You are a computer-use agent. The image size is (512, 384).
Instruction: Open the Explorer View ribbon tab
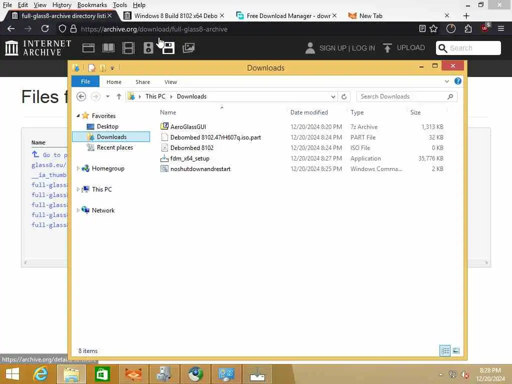tap(170, 82)
